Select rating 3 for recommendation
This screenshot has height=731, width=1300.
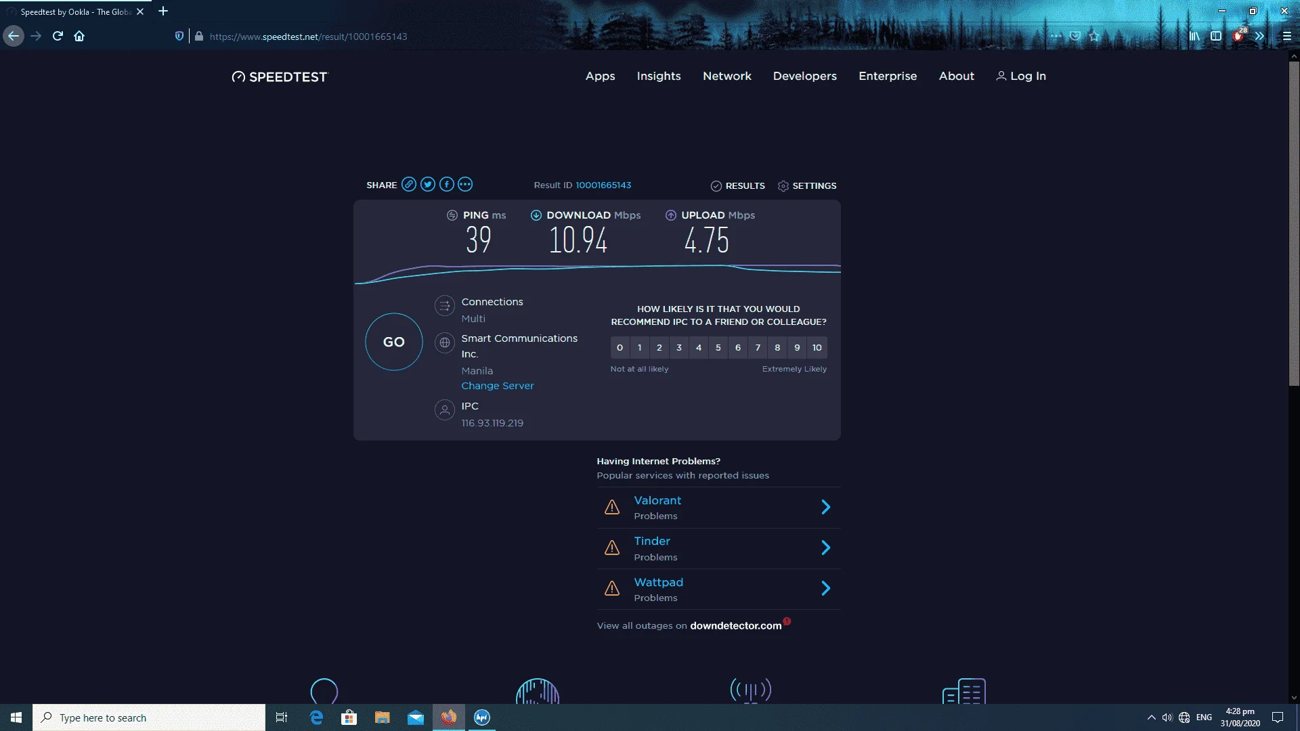click(x=678, y=347)
